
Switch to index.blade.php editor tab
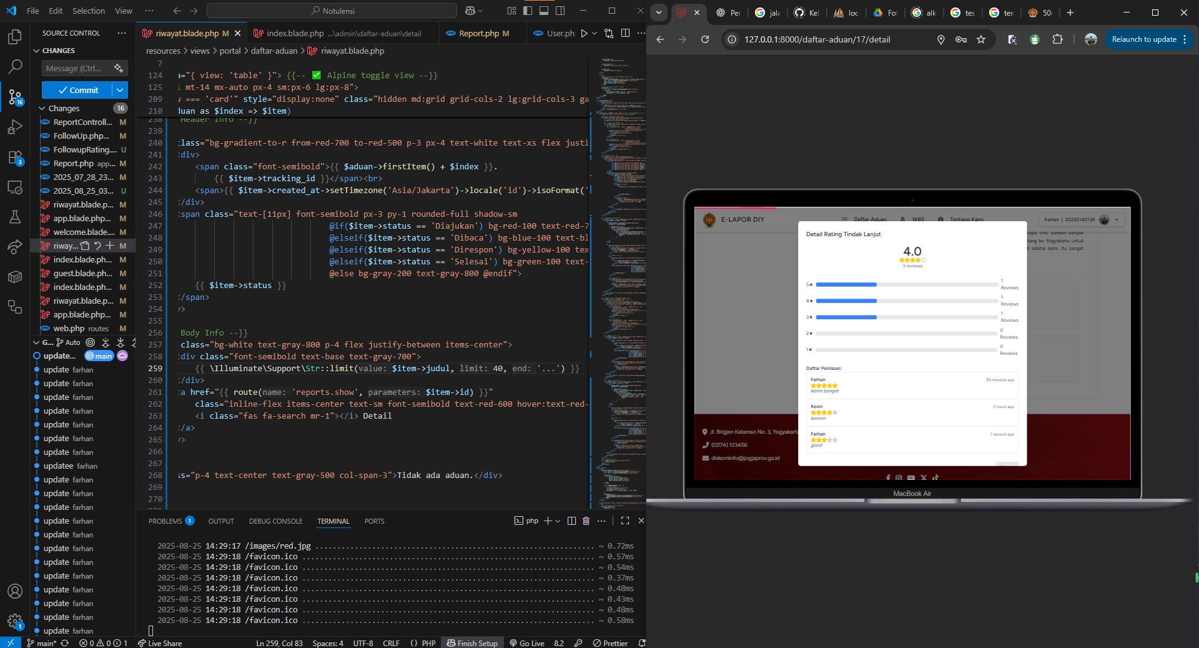coord(295,33)
